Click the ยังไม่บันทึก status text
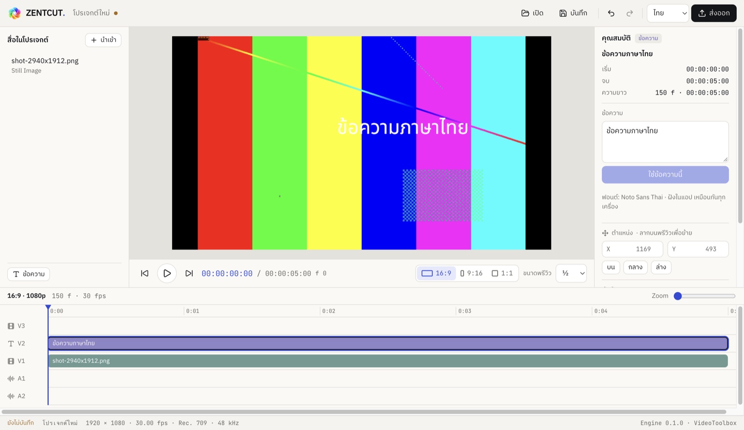The image size is (744, 430). pyautogui.click(x=20, y=423)
